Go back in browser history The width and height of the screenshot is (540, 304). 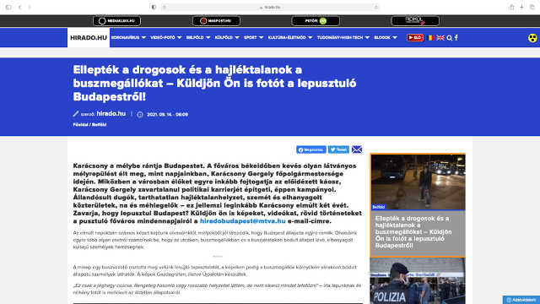(x=19, y=8)
